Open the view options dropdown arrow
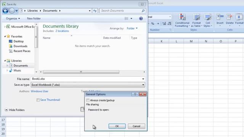 [x=131, y=19]
